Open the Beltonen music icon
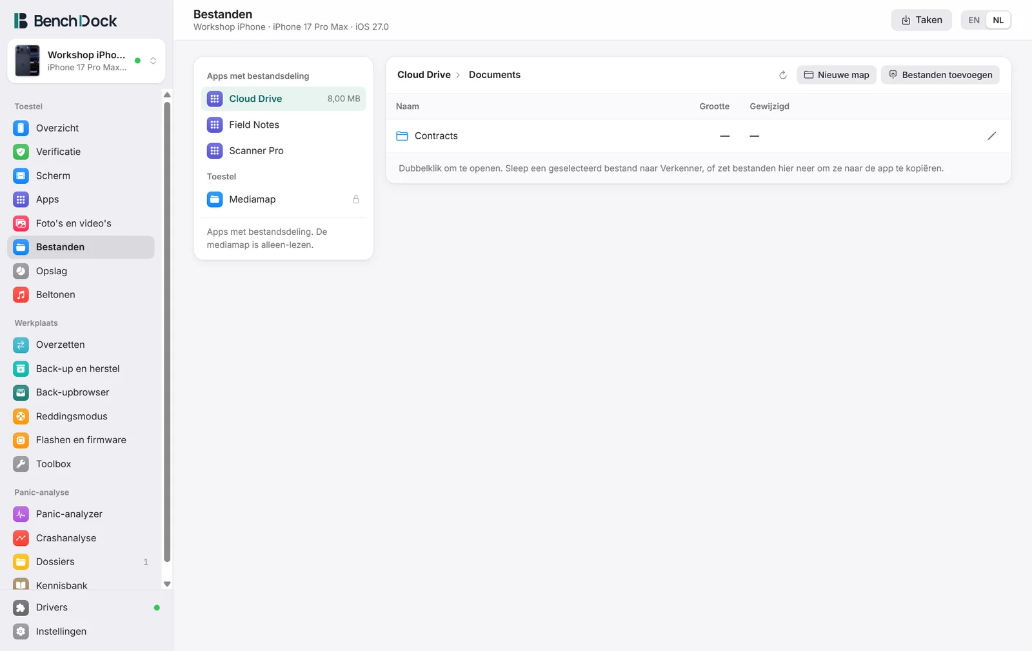Viewport: 1032px width, 651px height. coord(21,294)
